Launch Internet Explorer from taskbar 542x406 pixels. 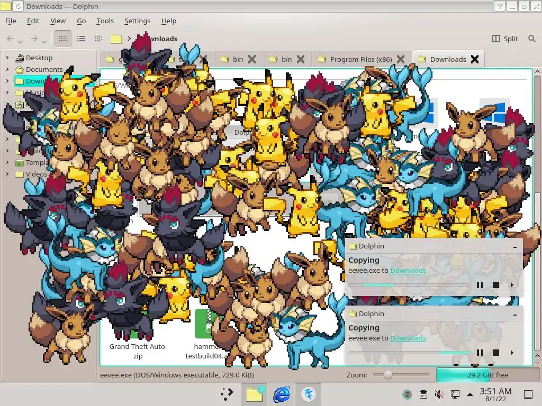(x=282, y=394)
